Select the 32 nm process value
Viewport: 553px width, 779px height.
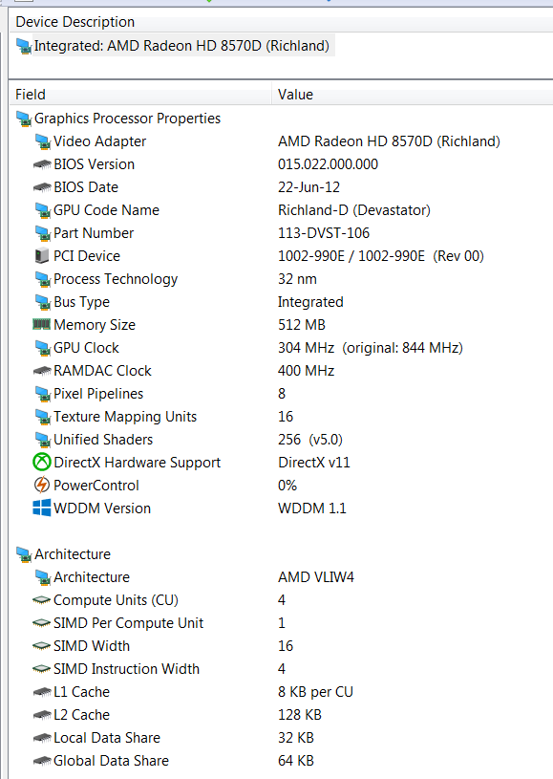tap(297, 279)
